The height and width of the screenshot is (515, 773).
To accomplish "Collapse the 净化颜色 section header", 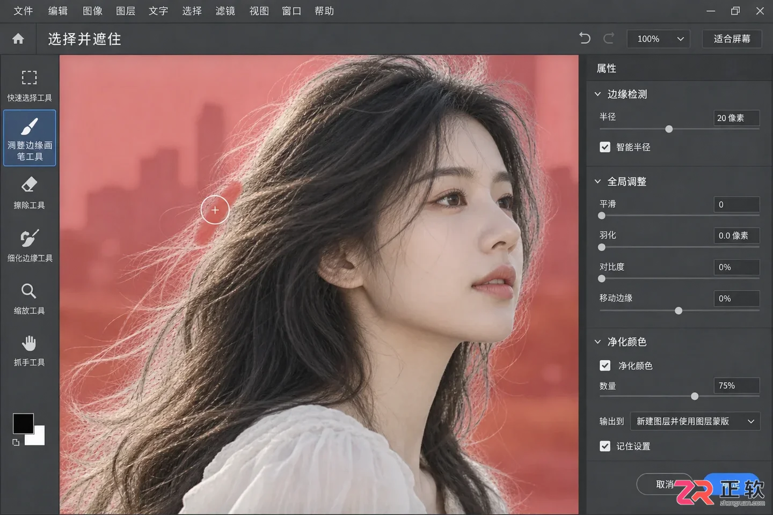I will tap(597, 342).
